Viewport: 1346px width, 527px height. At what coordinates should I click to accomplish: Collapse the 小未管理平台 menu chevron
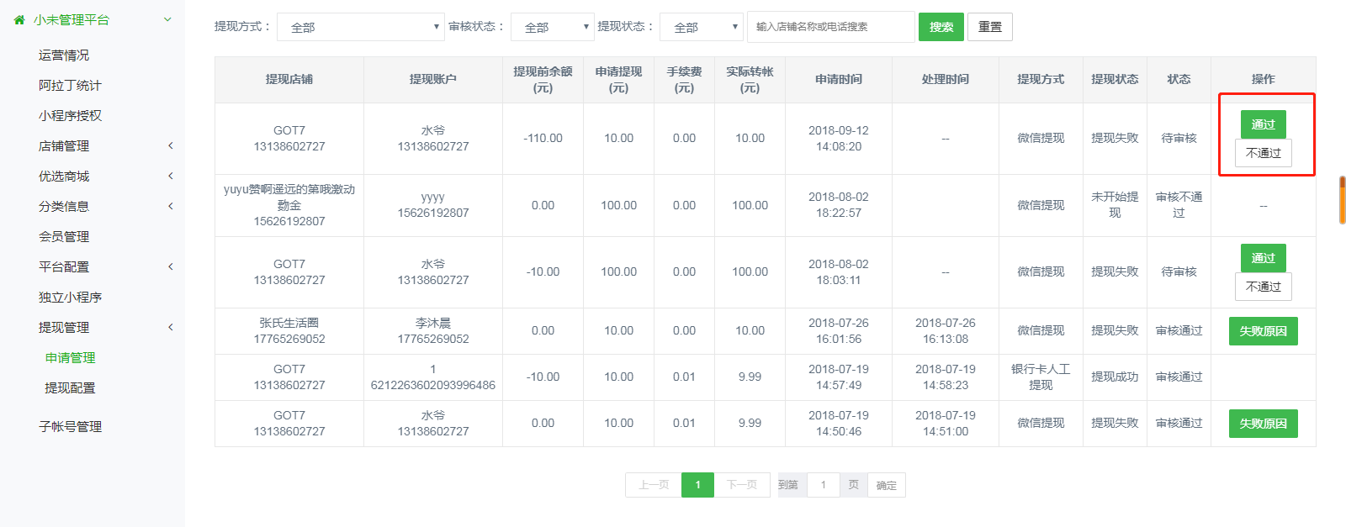click(x=167, y=19)
